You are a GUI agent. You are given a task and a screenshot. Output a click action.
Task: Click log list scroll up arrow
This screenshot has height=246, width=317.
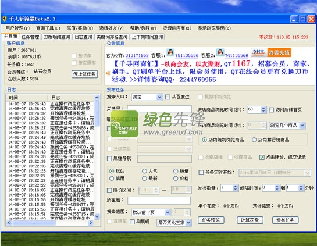pos(97,98)
